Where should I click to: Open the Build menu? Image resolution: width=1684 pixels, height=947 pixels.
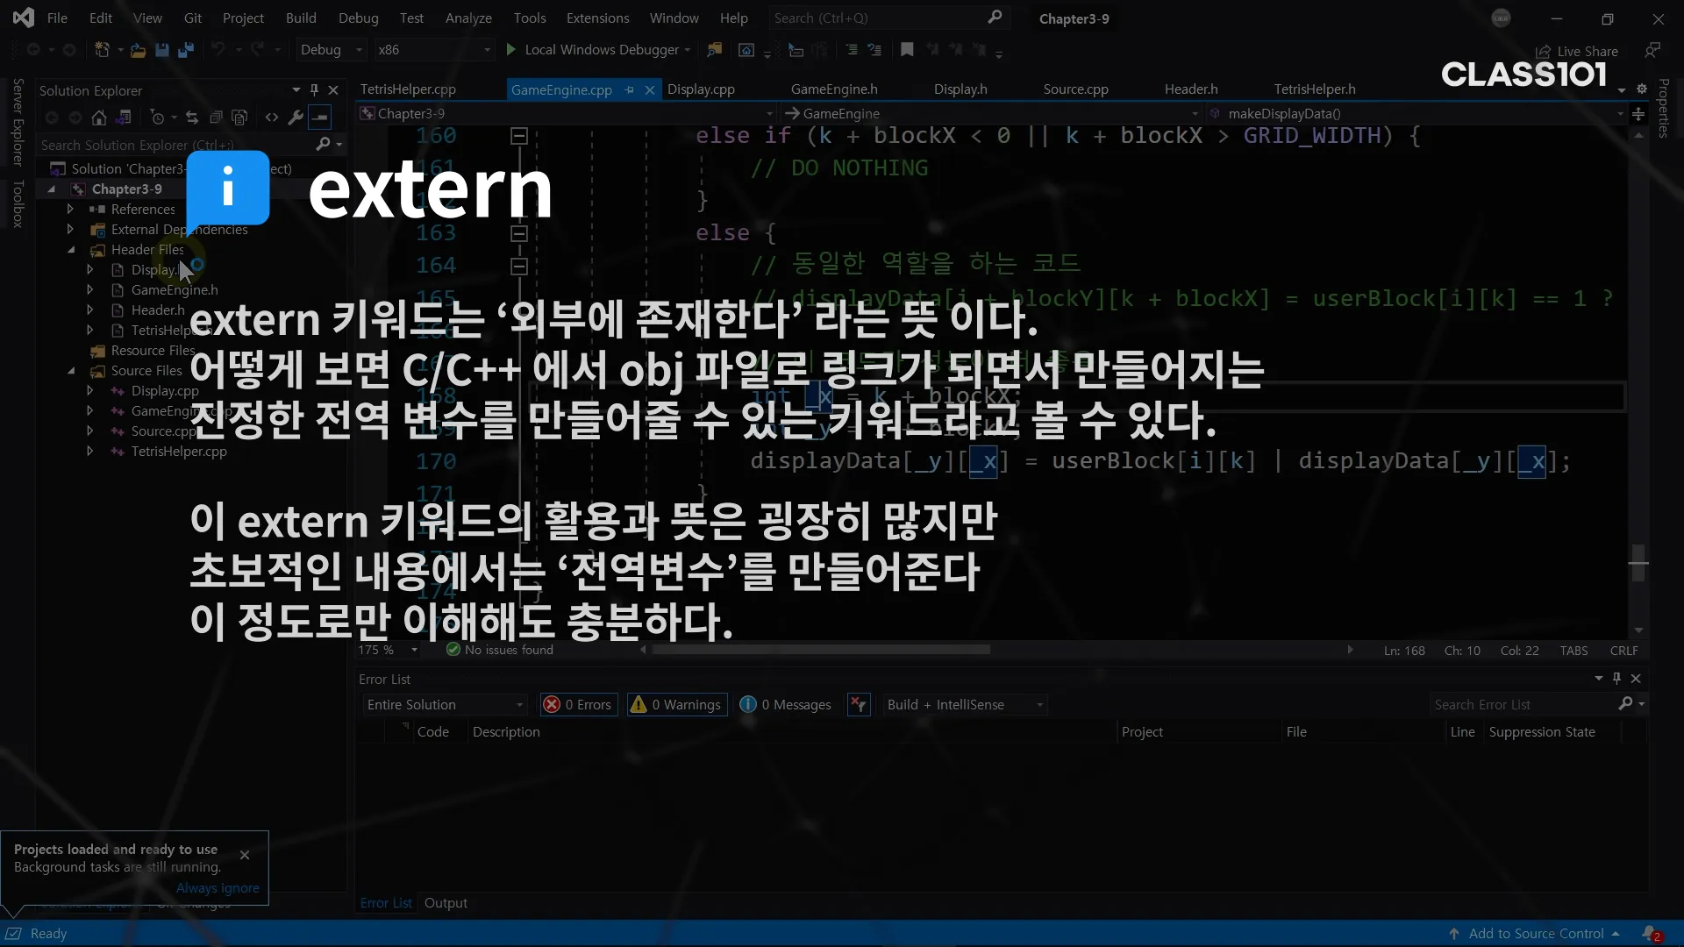pyautogui.click(x=301, y=18)
